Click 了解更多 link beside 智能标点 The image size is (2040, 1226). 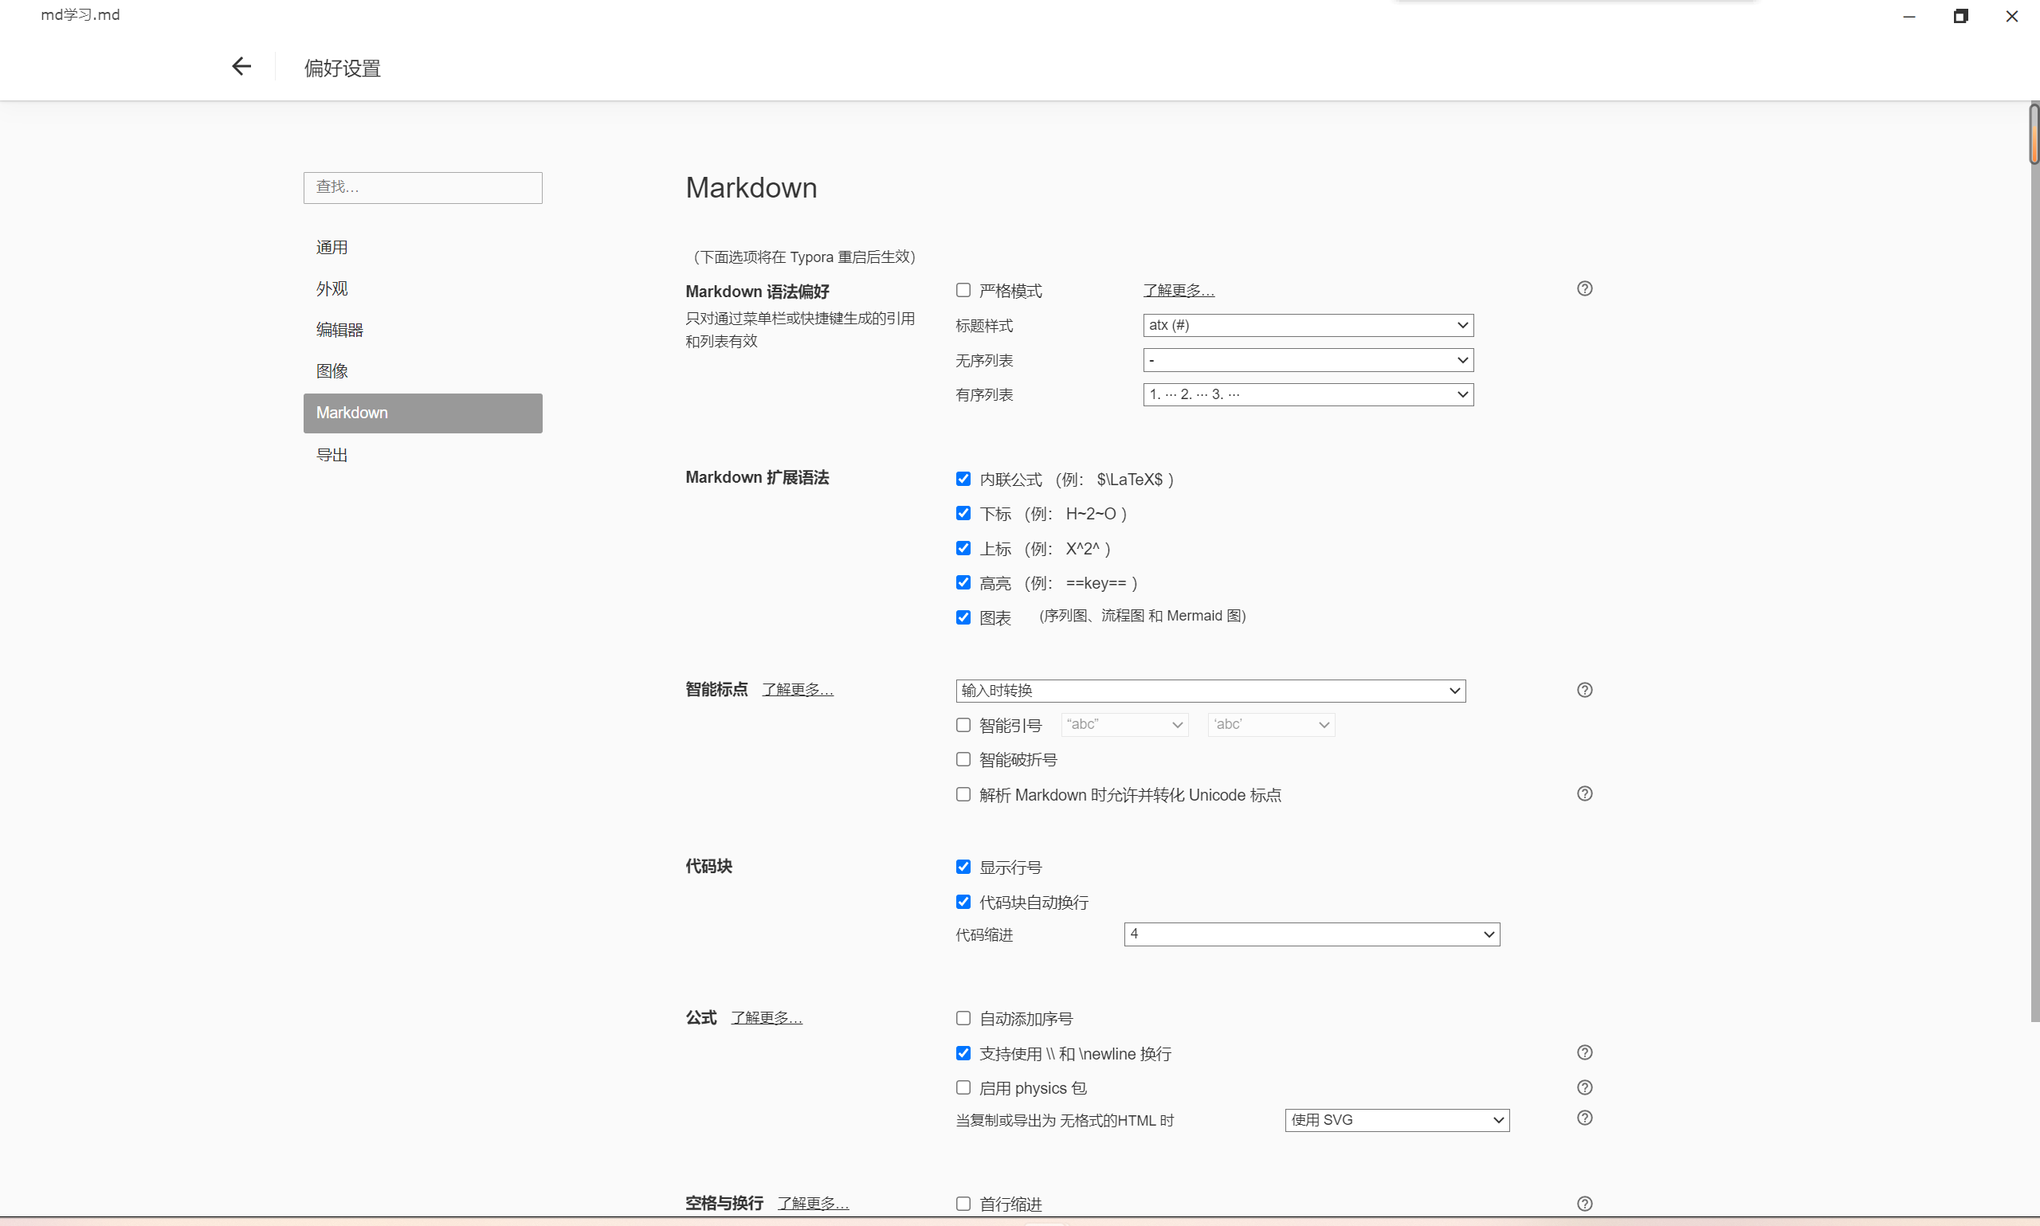798,689
